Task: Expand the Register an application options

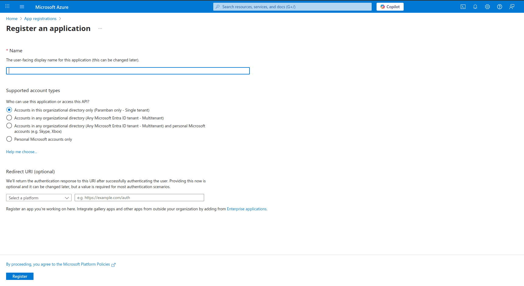Action: 100,28
